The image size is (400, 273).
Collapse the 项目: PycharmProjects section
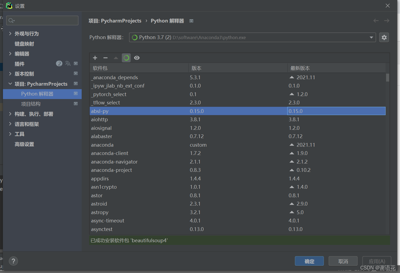pyautogui.click(x=10, y=84)
